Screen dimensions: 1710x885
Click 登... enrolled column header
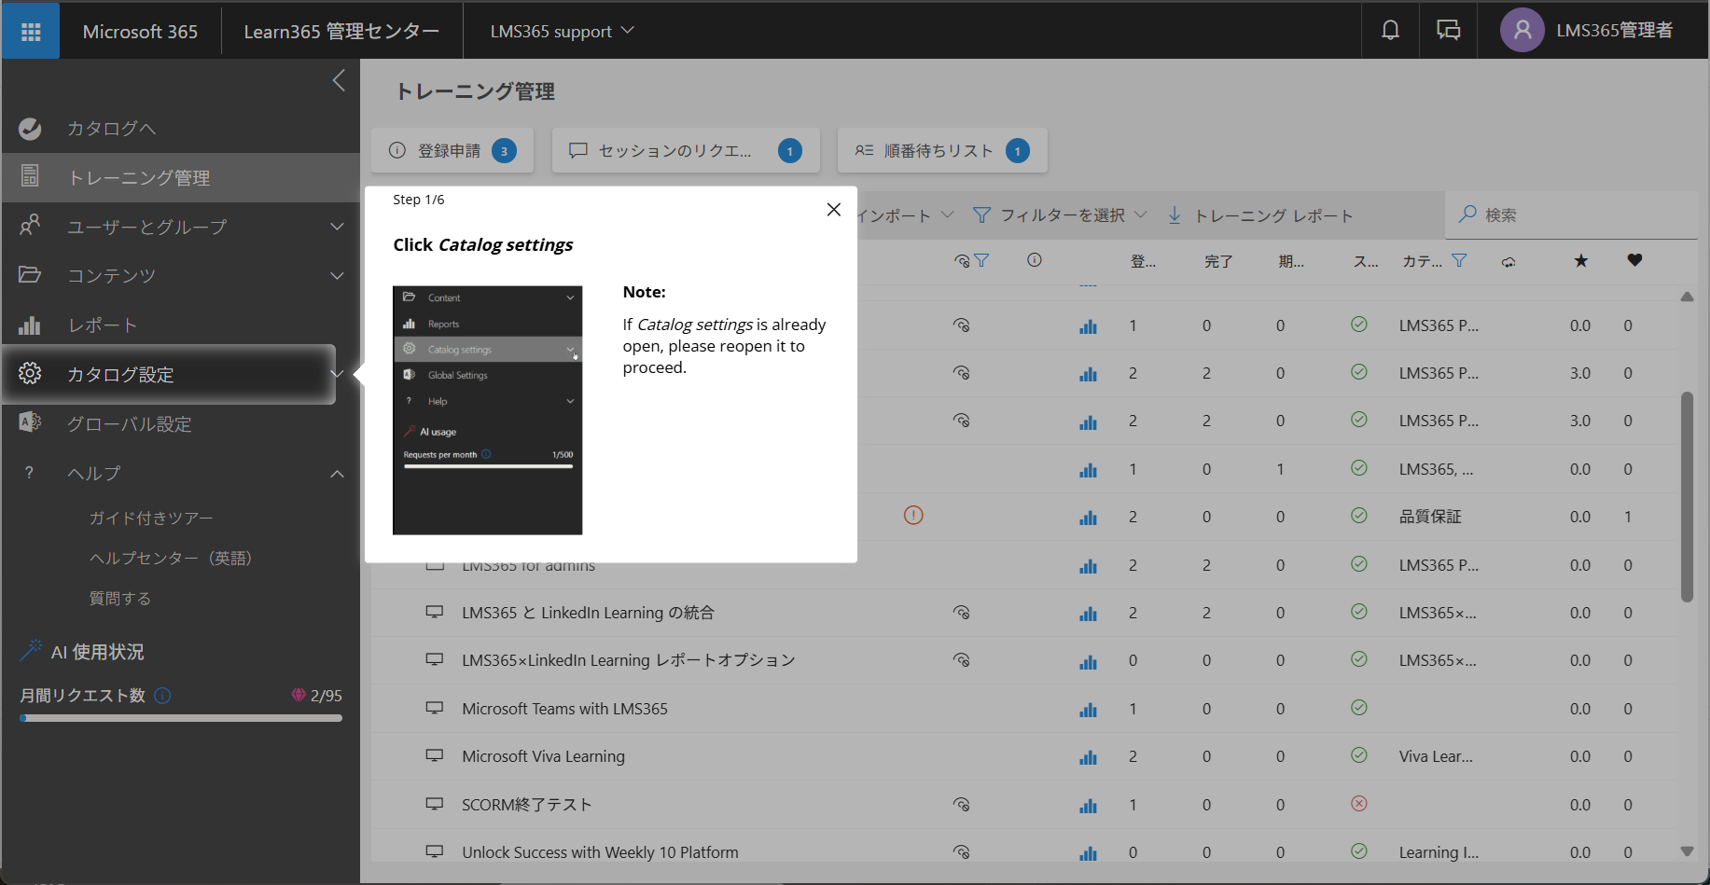[1143, 262]
